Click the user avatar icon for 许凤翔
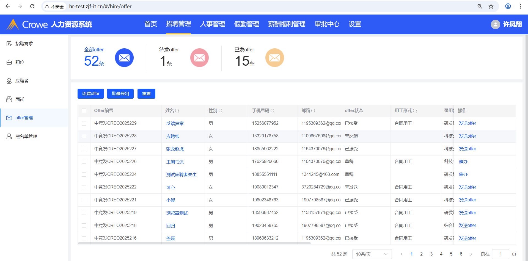This screenshot has height=261, width=528. pyautogui.click(x=495, y=24)
